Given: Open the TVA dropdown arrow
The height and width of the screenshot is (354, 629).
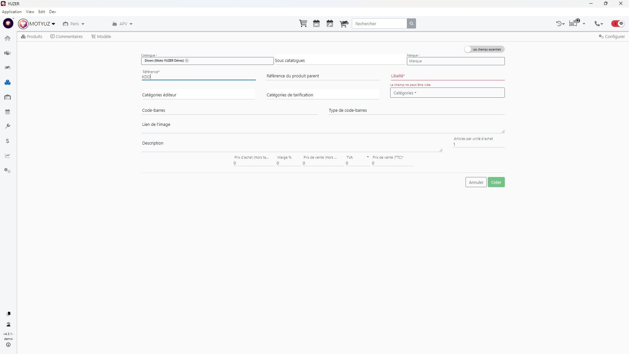Looking at the screenshot, I should (x=368, y=157).
